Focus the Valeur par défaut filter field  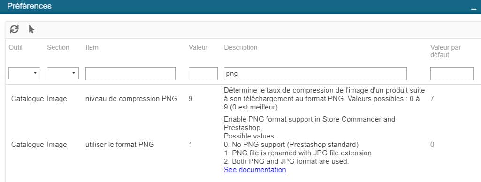(452, 74)
